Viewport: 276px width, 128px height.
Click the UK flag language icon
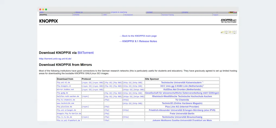235,12
